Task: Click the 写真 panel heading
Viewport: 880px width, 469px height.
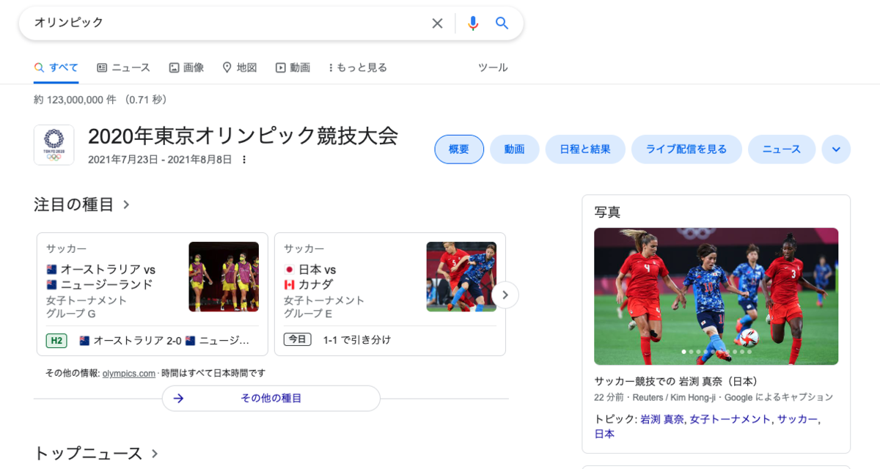Action: [x=607, y=213]
